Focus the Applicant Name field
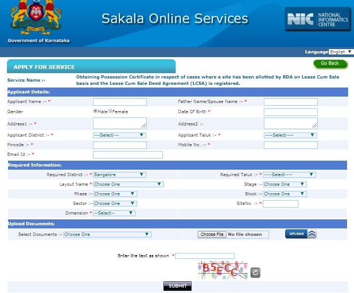 coord(120,102)
